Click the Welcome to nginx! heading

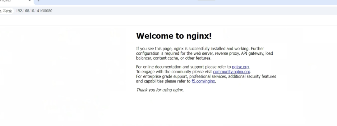[174, 36]
